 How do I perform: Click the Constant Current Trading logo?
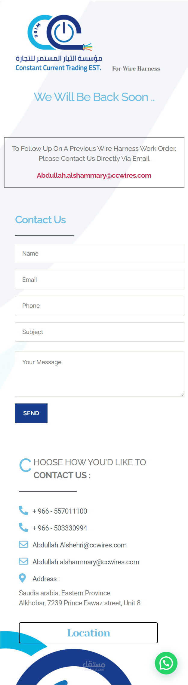59,43
